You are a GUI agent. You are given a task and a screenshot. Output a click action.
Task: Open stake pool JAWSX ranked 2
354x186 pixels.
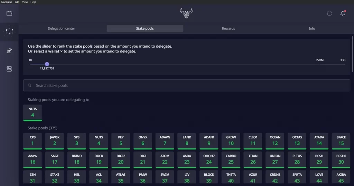55,141
